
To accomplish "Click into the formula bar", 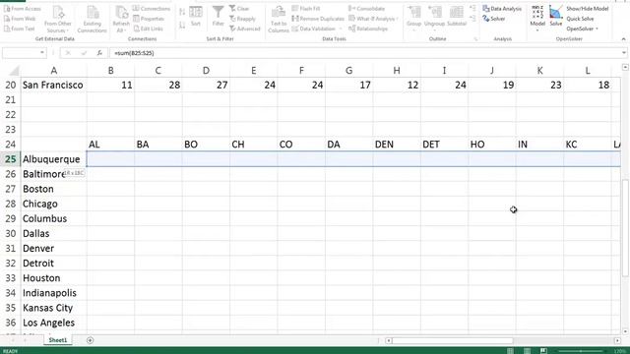I will coord(365,52).
